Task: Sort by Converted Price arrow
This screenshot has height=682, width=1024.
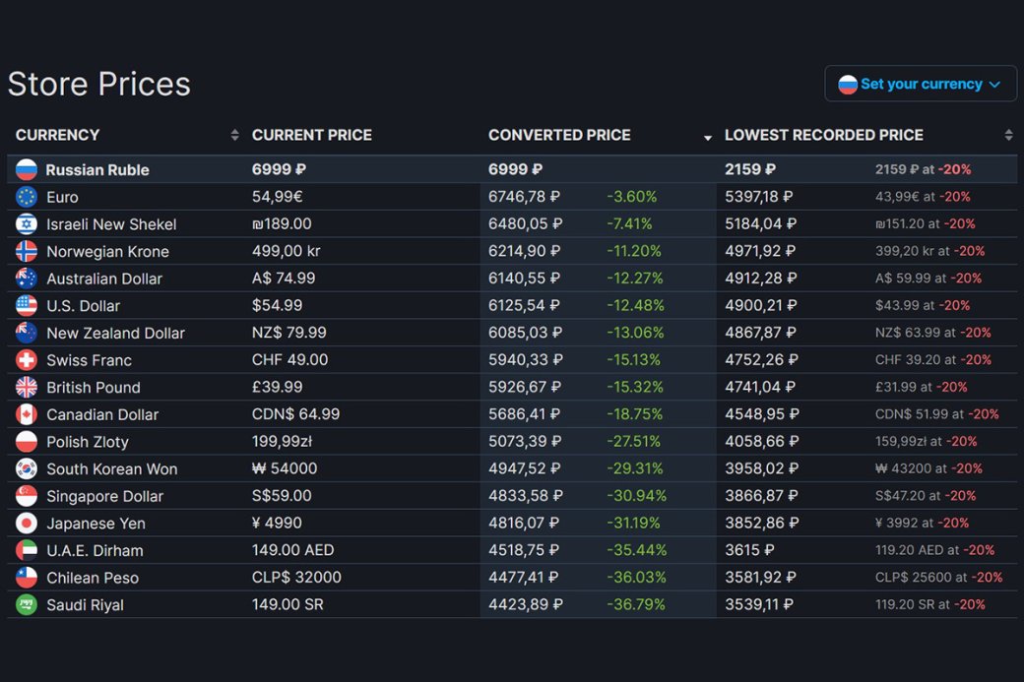Action: click(707, 138)
